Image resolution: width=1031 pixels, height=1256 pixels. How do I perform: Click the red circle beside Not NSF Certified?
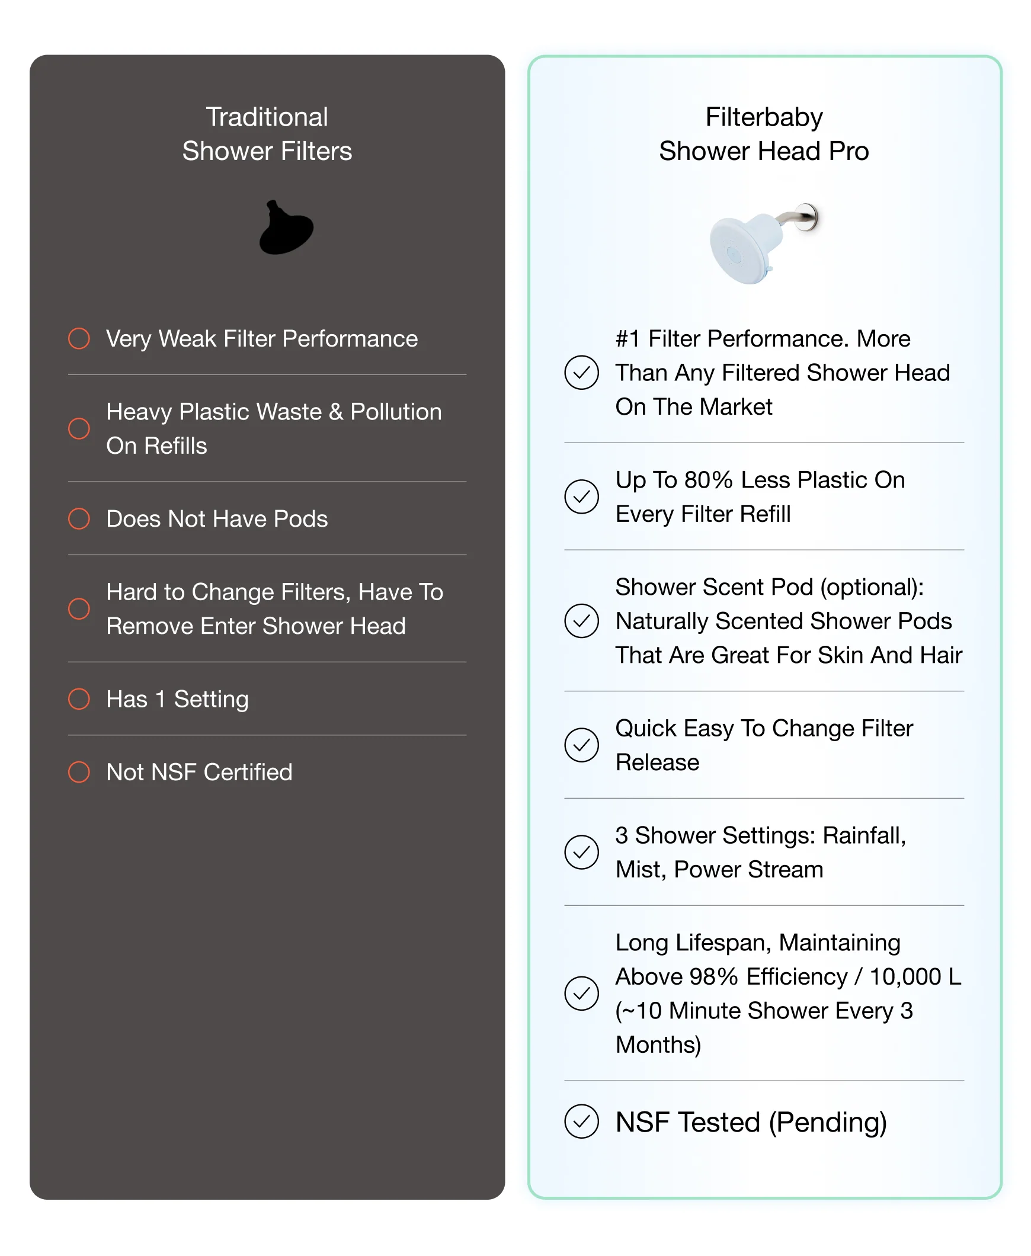(79, 772)
